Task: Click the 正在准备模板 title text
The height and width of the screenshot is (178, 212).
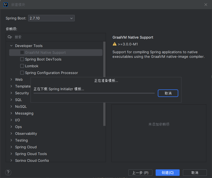Action: [106, 80]
